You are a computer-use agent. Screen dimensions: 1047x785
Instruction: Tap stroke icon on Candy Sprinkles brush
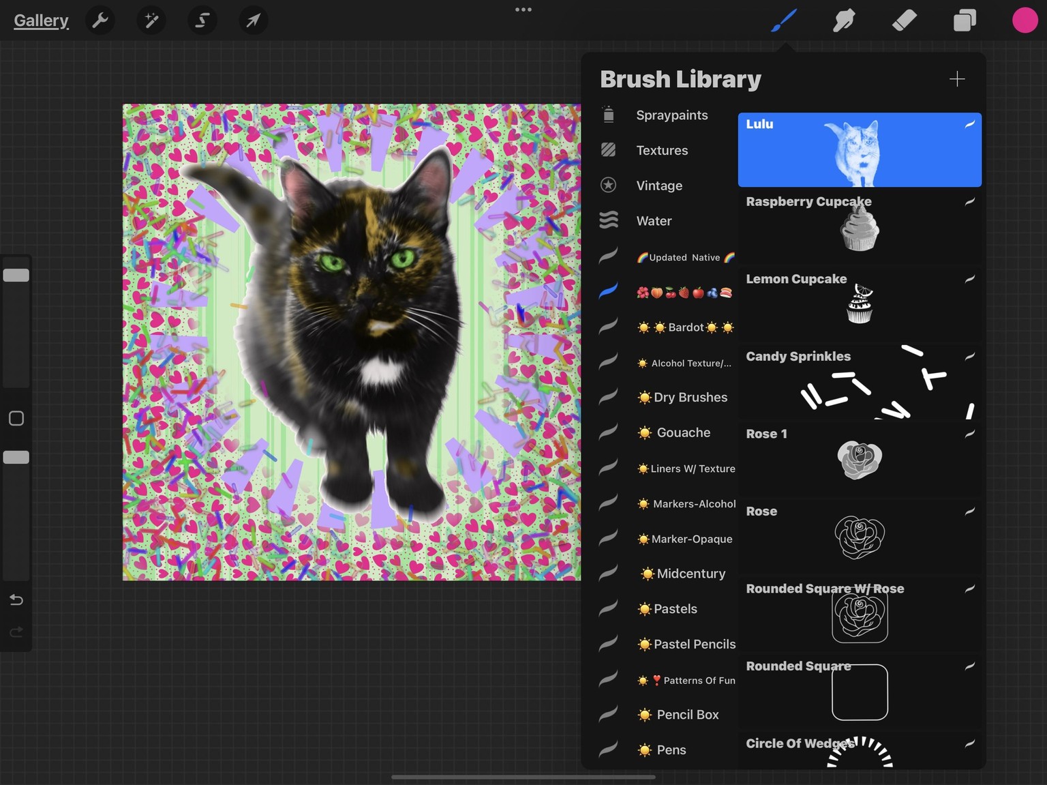pyautogui.click(x=970, y=356)
